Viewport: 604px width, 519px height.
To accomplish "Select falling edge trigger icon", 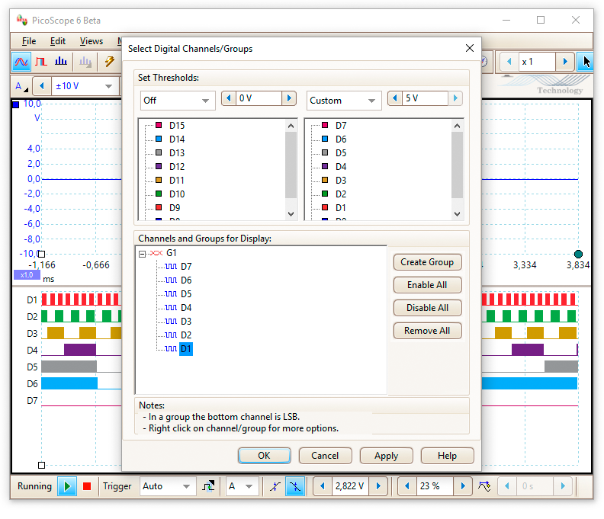I will [295, 486].
